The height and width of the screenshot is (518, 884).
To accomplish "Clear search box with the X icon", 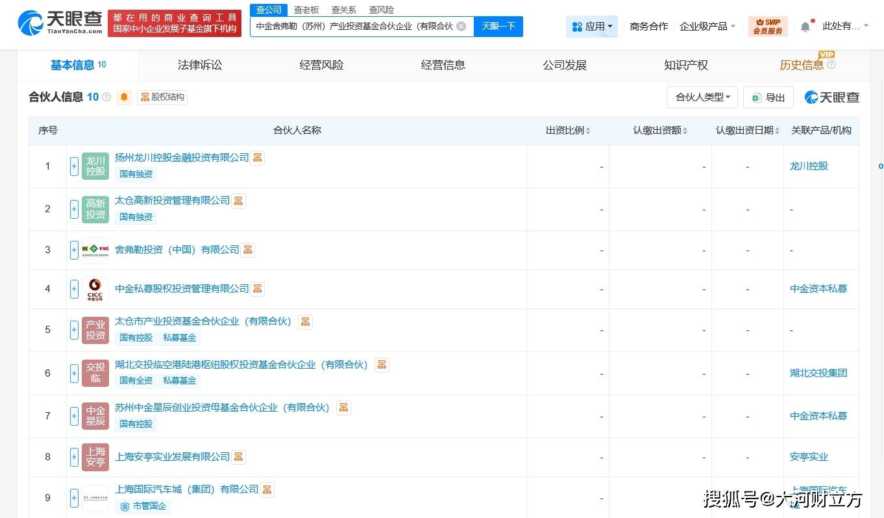I will coord(461,26).
